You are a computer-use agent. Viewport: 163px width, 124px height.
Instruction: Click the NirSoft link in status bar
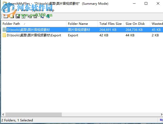(x=161, y=120)
